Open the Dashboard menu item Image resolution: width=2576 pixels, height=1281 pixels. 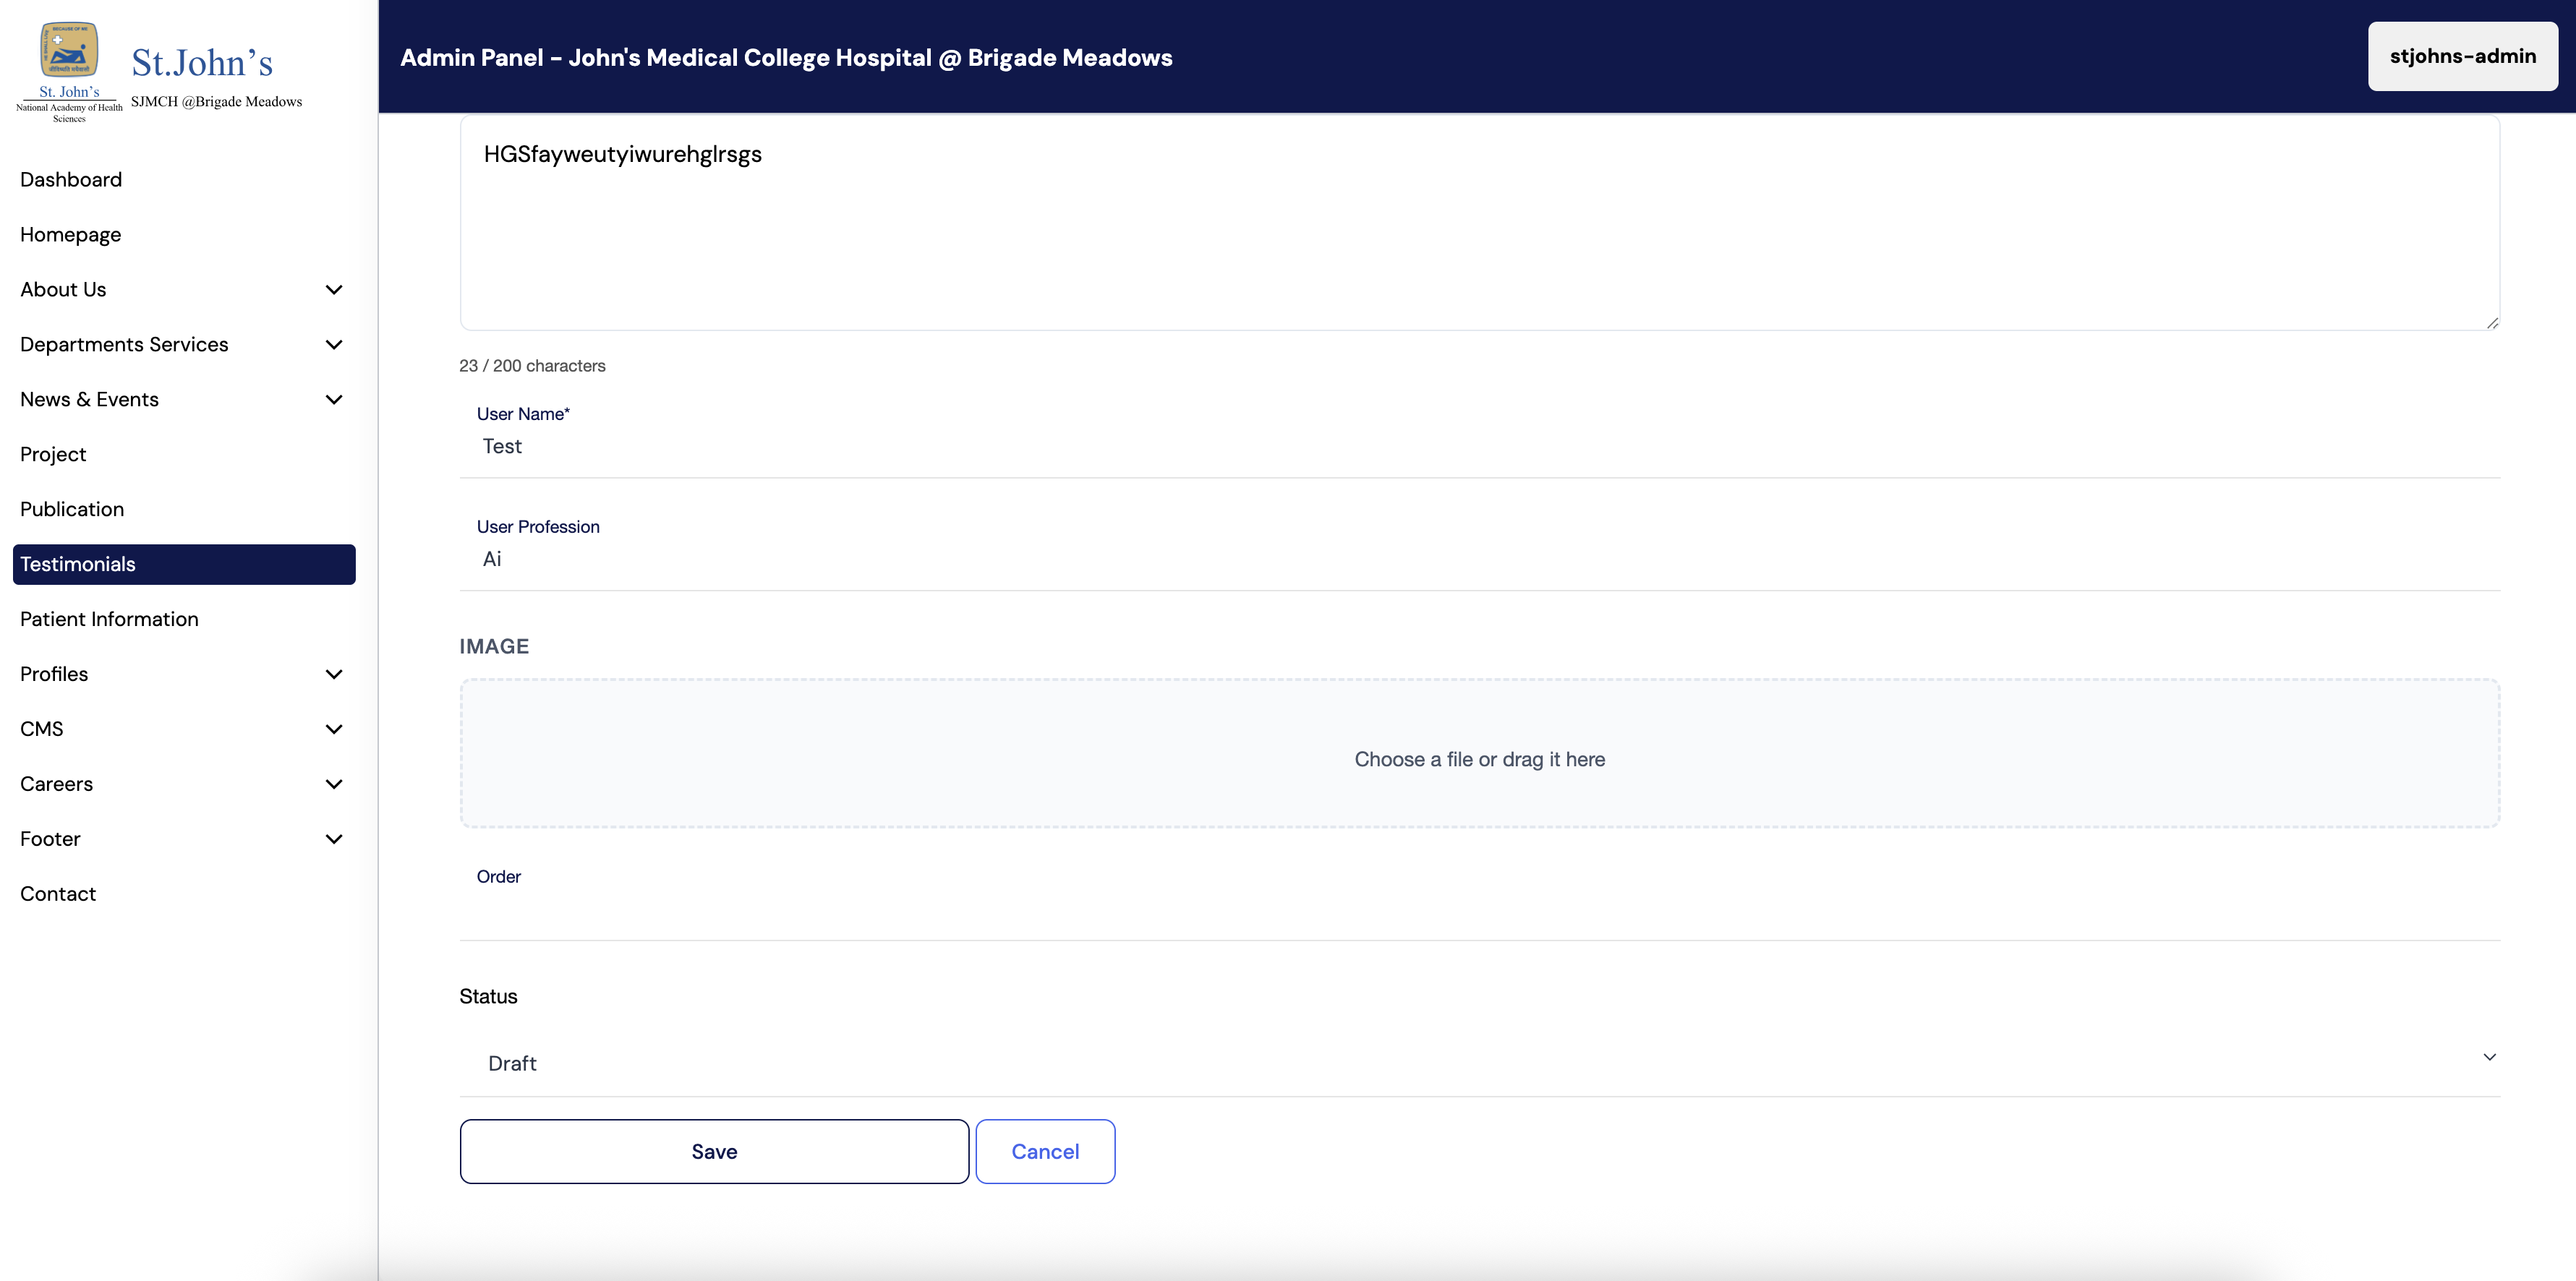click(71, 180)
